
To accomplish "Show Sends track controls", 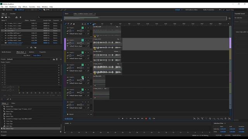I will 71,24.
